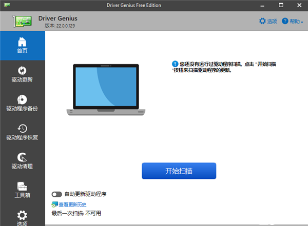Open 驱动清理 driver cleanup section
The image size is (308, 226).
pyautogui.click(x=22, y=161)
